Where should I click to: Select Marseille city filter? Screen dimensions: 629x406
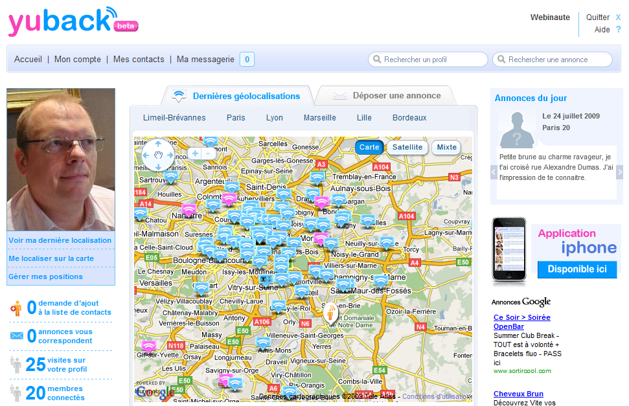click(x=320, y=118)
